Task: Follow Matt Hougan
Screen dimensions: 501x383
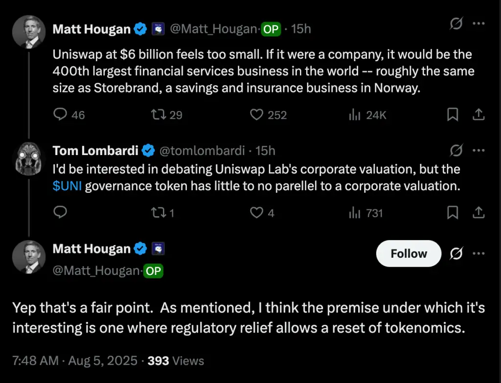Action: (x=409, y=253)
